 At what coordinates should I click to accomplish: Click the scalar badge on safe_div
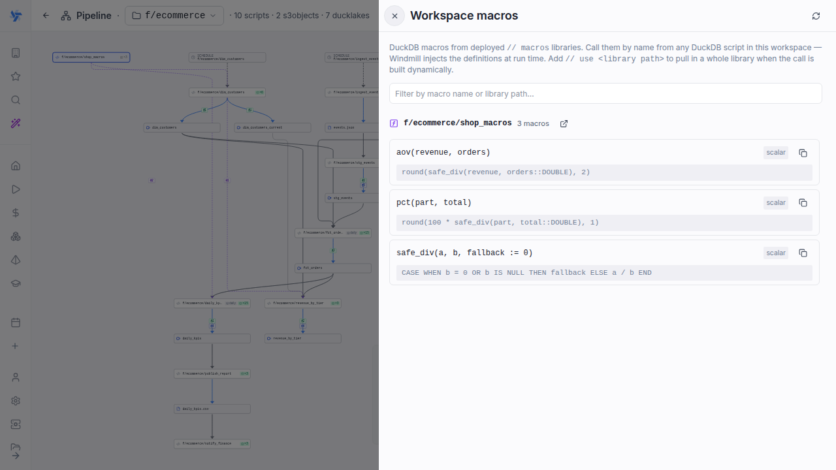click(776, 253)
